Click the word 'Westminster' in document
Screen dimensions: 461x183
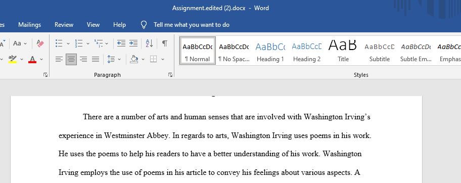coord(124,136)
